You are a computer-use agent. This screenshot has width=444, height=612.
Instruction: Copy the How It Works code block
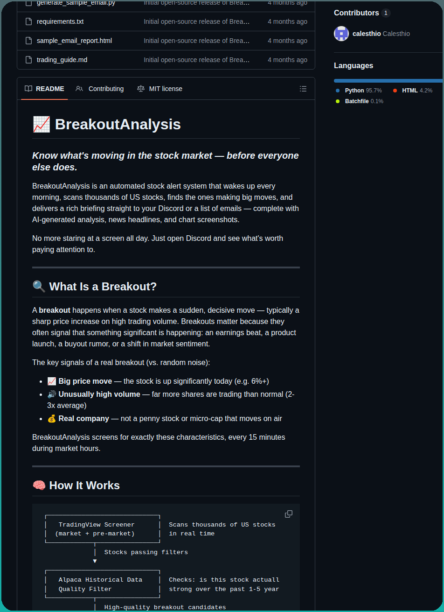coord(289,514)
